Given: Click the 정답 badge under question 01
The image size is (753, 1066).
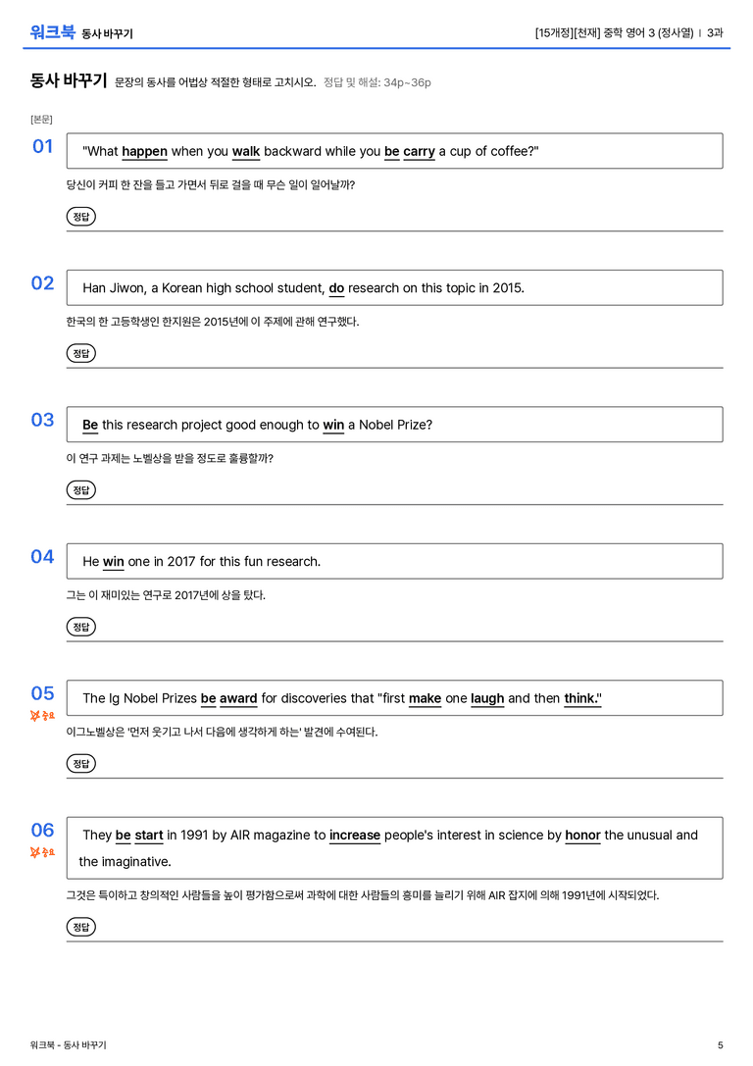Looking at the screenshot, I should click(80, 216).
